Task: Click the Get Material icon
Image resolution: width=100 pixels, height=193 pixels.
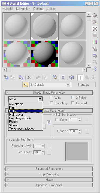Action: click(6, 78)
